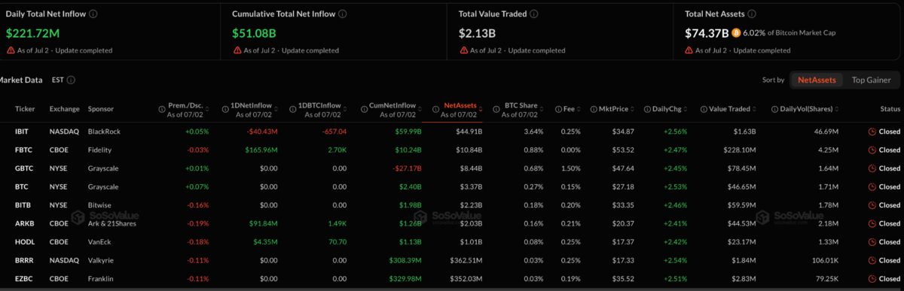The height and width of the screenshot is (291, 904).
Task: Click the $44.91B NetAssets value for IBIT
Action: (x=469, y=131)
